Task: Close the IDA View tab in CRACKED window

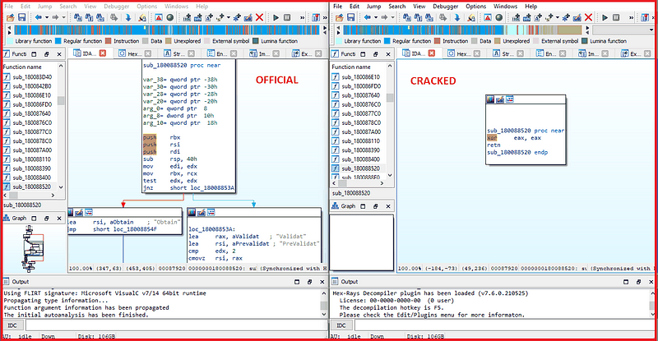Action: click(431, 53)
